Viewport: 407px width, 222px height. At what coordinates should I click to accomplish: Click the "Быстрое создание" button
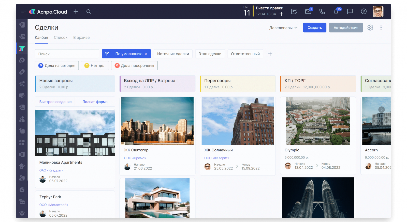point(55,102)
